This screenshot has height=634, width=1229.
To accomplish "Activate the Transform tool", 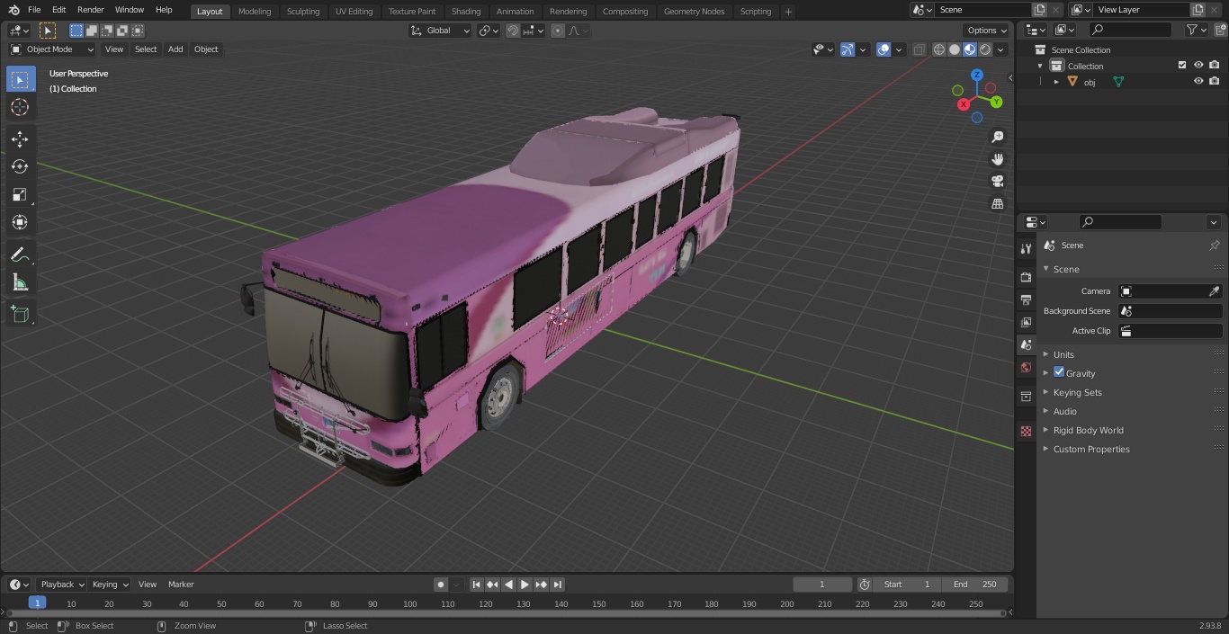I will tap(20, 222).
